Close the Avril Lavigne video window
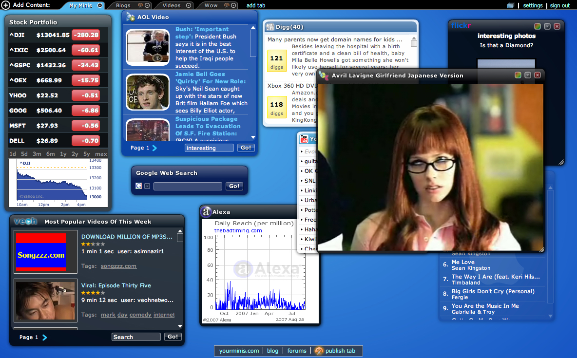 pyautogui.click(x=538, y=75)
